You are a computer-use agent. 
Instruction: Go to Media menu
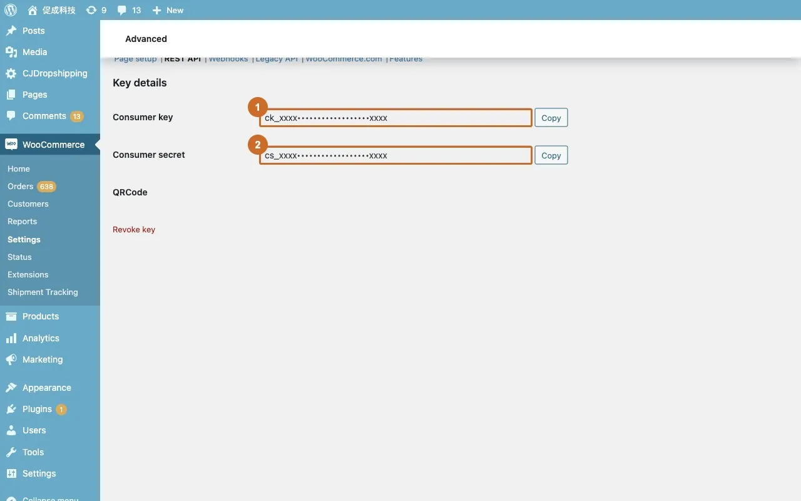[x=35, y=52]
